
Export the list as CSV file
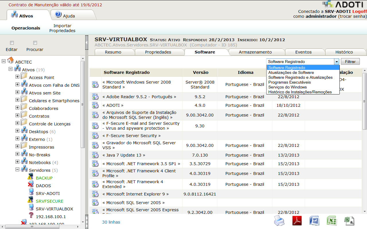point(349,221)
